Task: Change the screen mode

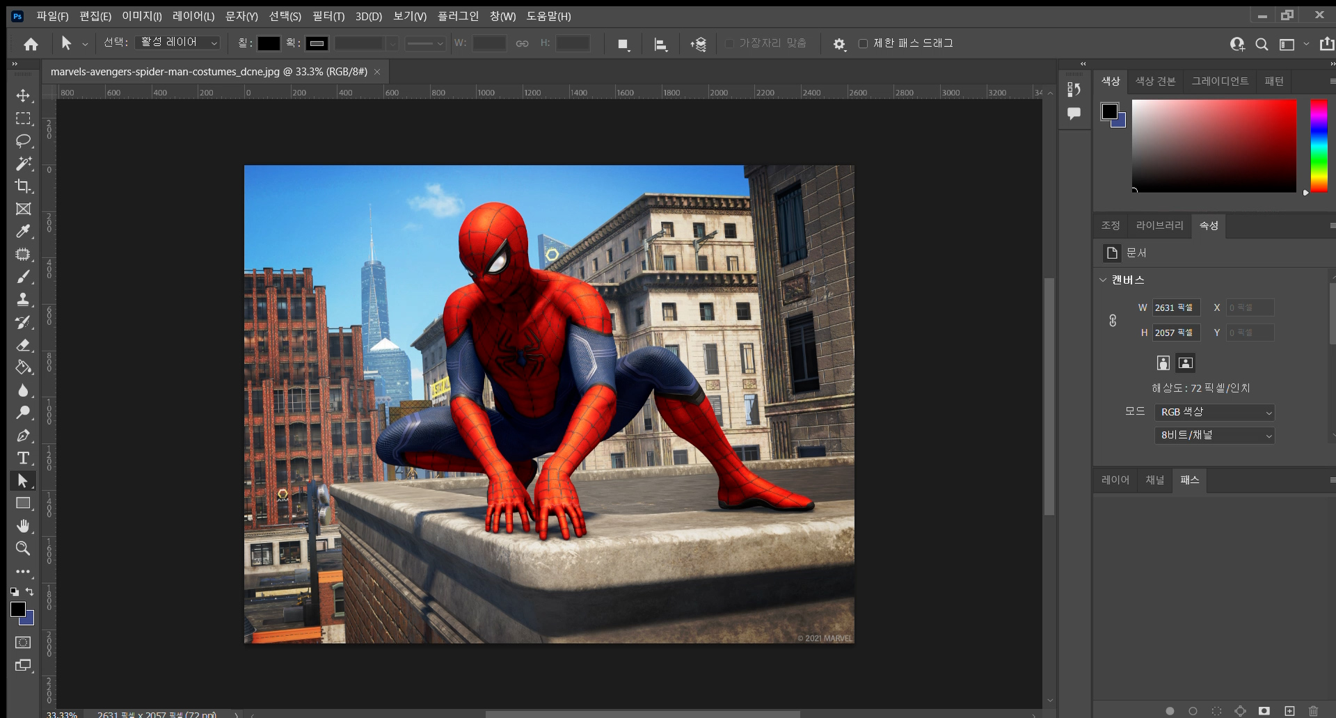Action: [23, 665]
